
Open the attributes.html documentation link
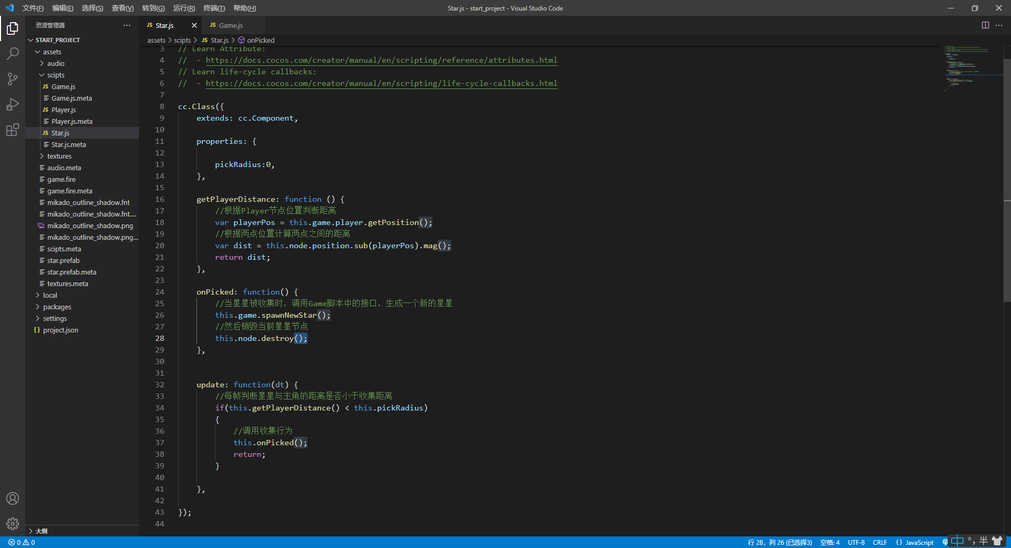[x=381, y=60]
